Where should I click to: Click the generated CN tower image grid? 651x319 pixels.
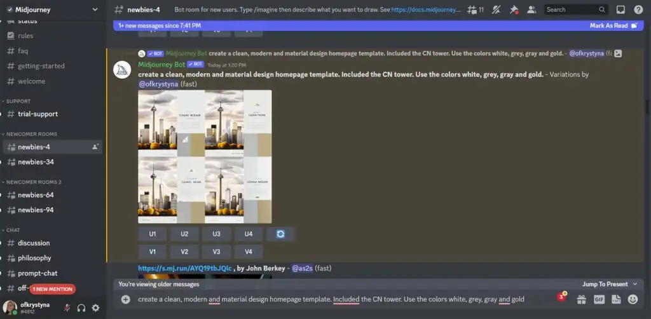205,157
